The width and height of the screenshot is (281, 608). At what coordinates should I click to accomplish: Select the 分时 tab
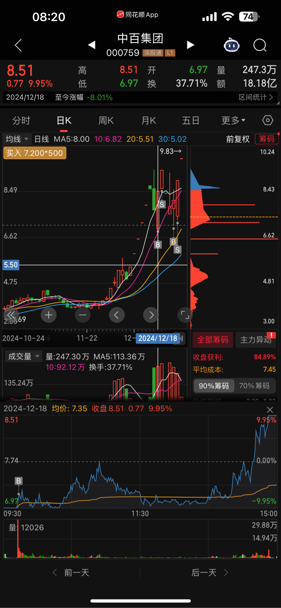21,121
